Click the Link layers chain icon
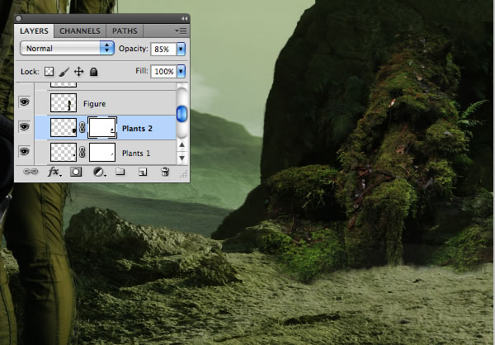This screenshot has width=495, height=345. [31, 172]
